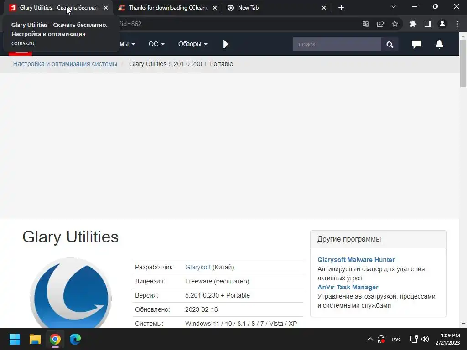
Task: Click the Freeware (бесплатно) license text
Action: pyautogui.click(x=217, y=281)
